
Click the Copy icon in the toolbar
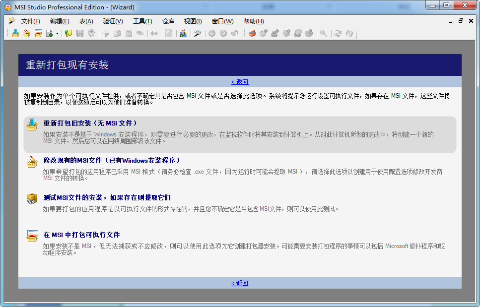click(117, 34)
